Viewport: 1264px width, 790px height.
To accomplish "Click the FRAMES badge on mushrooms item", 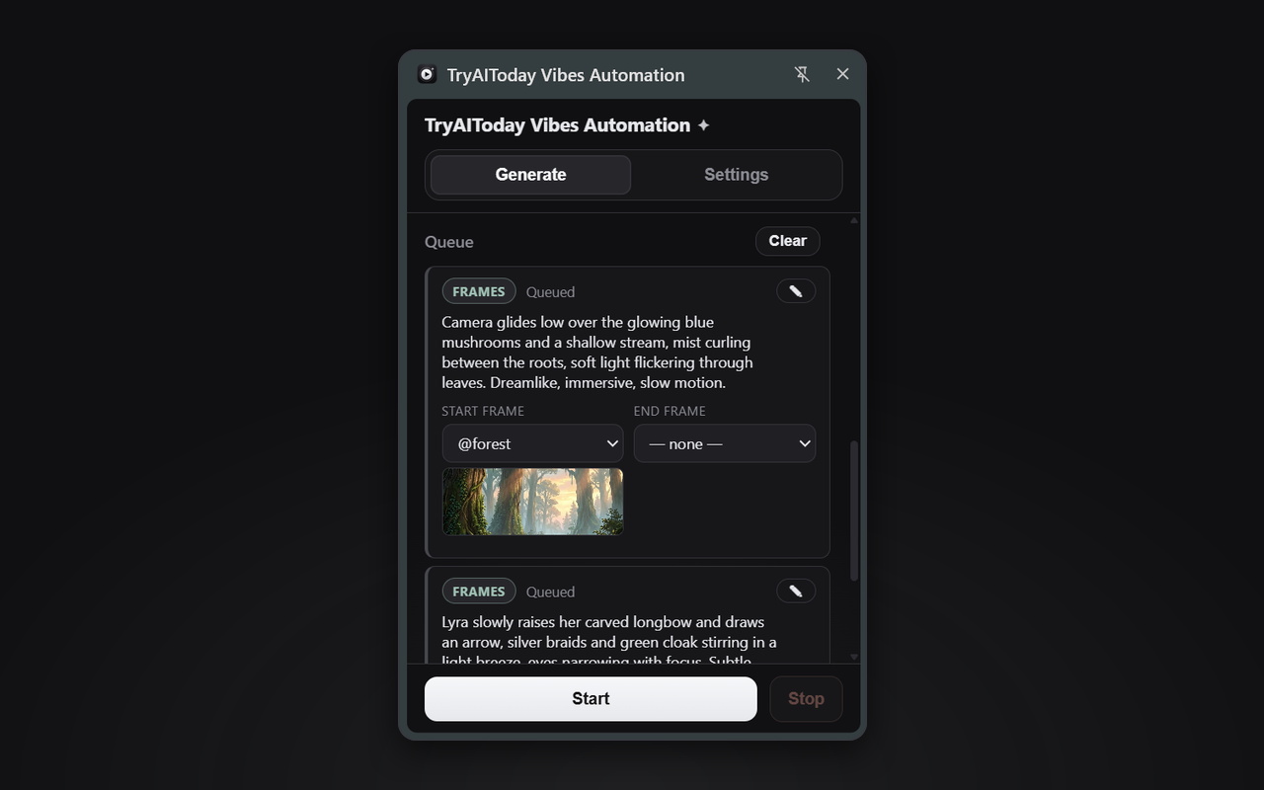I will tap(479, 291).
